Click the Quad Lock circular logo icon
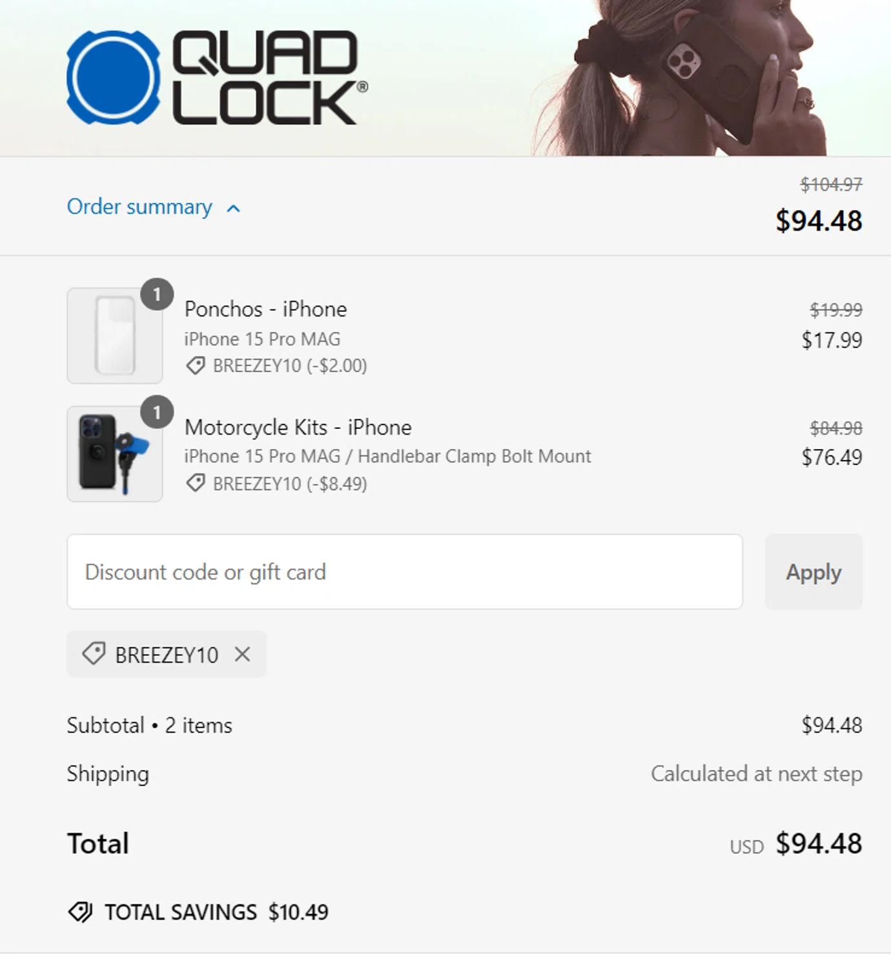The width and height of the screenshot is (891, 969). pyautogui.click(x=113, y=78)
